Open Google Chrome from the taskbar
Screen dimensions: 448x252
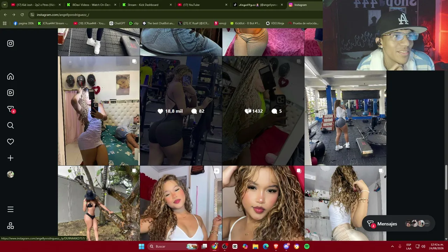click(215, 246)
